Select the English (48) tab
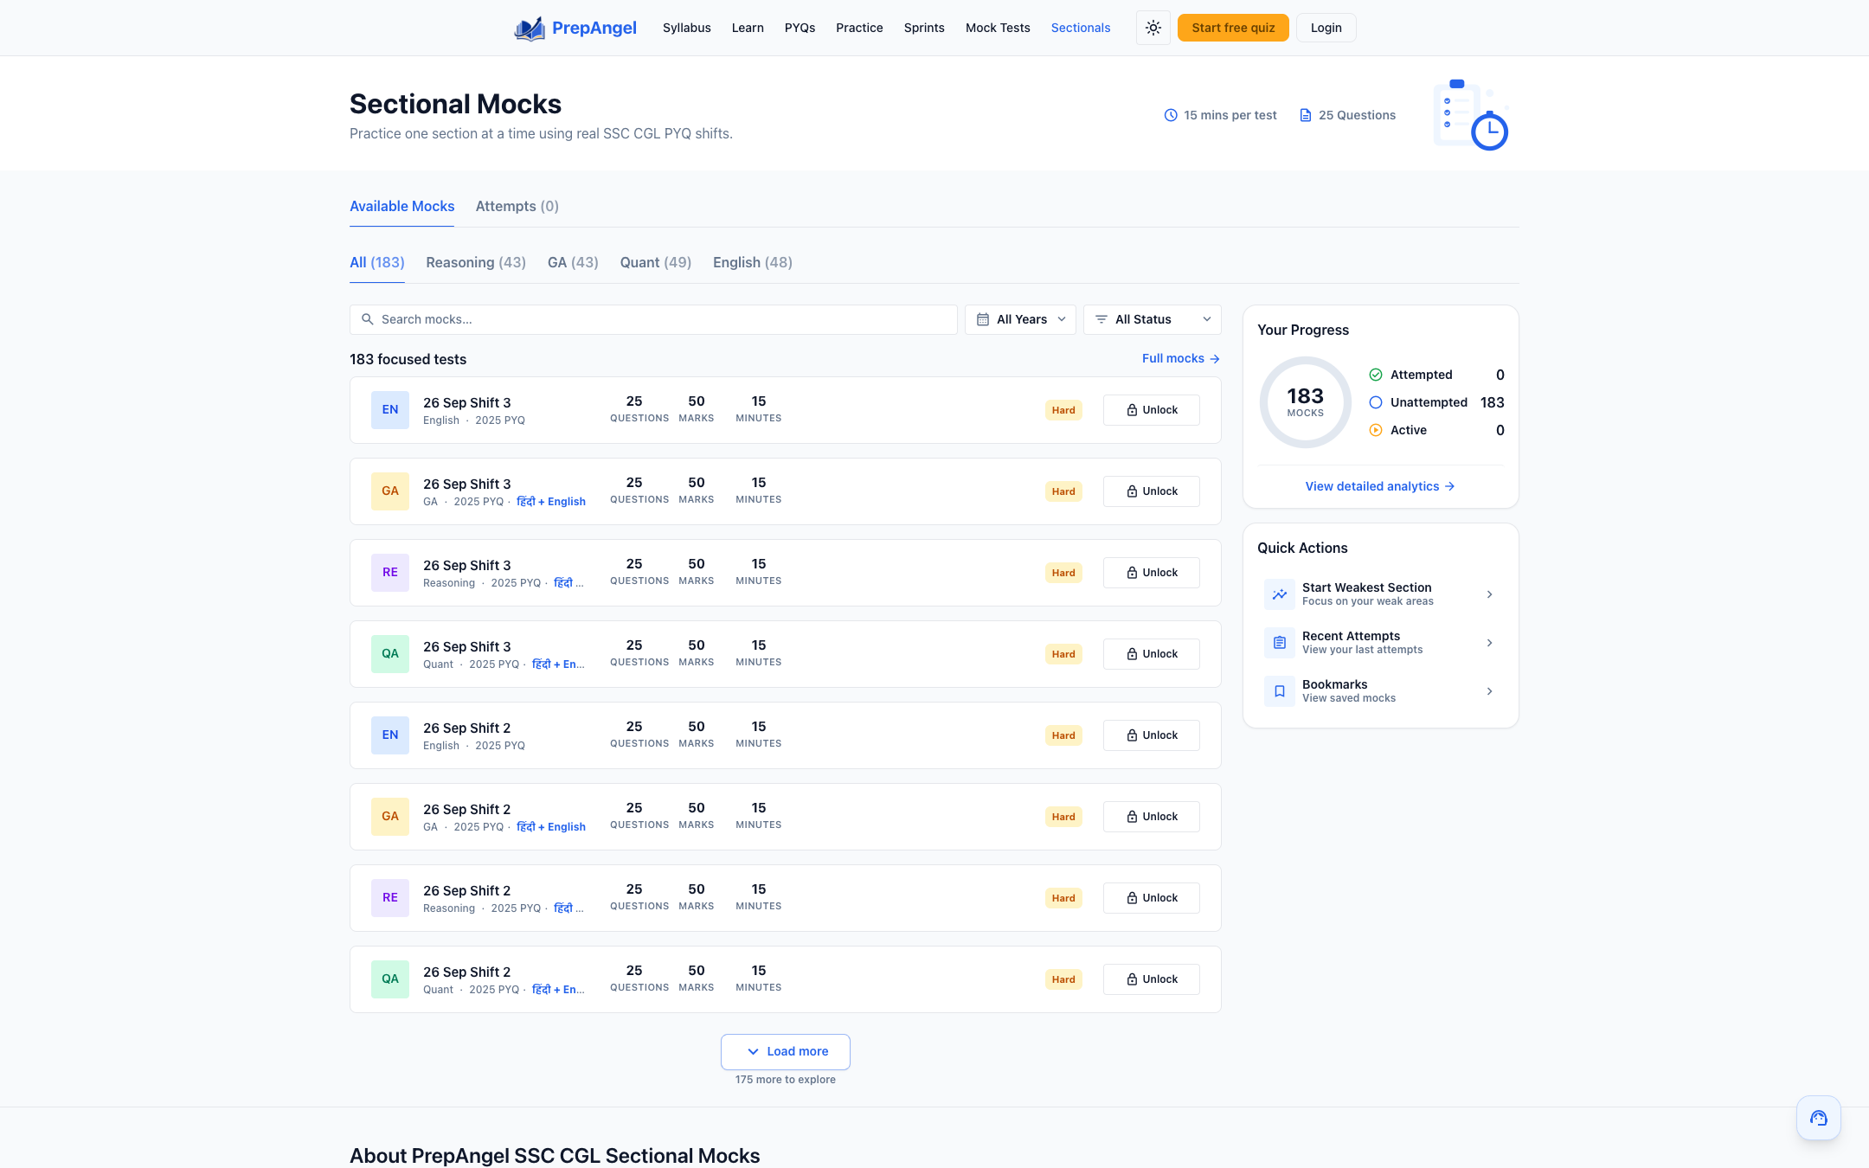The width and height of the screenshot is (1869, 1168). click(x=752, y=262)
